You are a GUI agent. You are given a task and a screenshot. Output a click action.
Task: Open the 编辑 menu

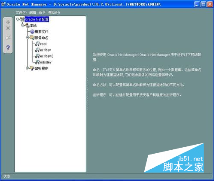33,12
